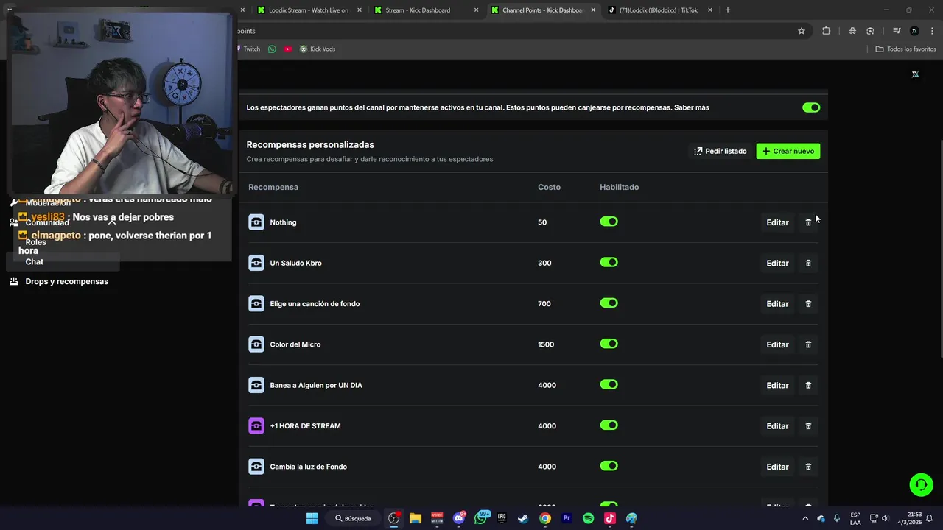
Task: Click the Nothing reward gift icon
Action: tap(256, 222)
